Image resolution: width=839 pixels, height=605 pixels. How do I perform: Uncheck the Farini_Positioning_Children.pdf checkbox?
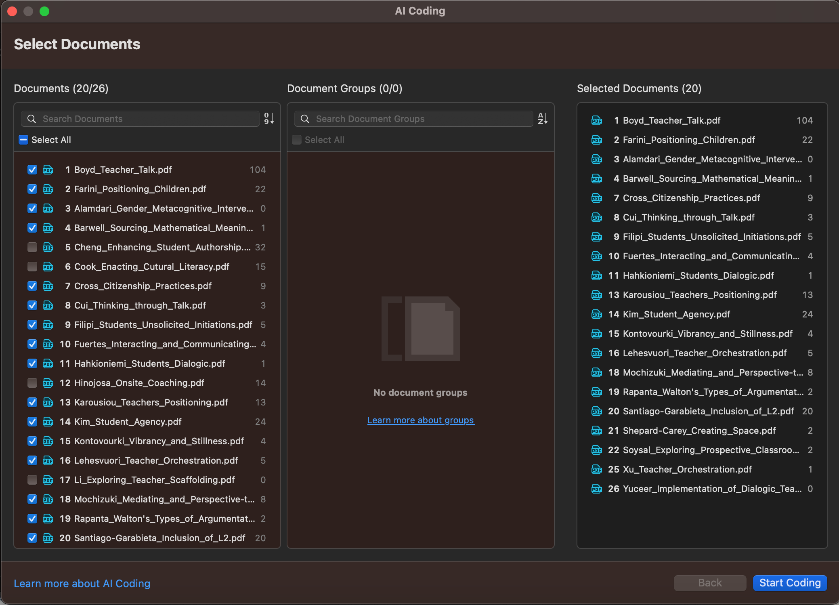tap(32, 189)
